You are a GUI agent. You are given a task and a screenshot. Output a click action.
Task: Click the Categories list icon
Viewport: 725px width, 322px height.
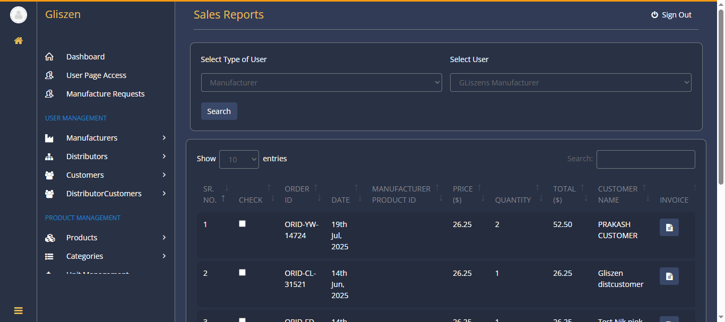49,256
